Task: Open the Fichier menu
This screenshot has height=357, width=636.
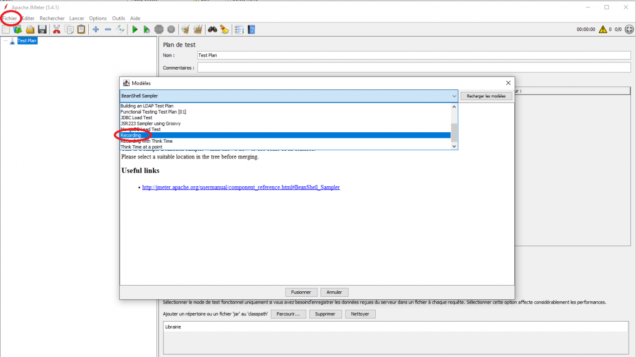Action: coord(10,18)
